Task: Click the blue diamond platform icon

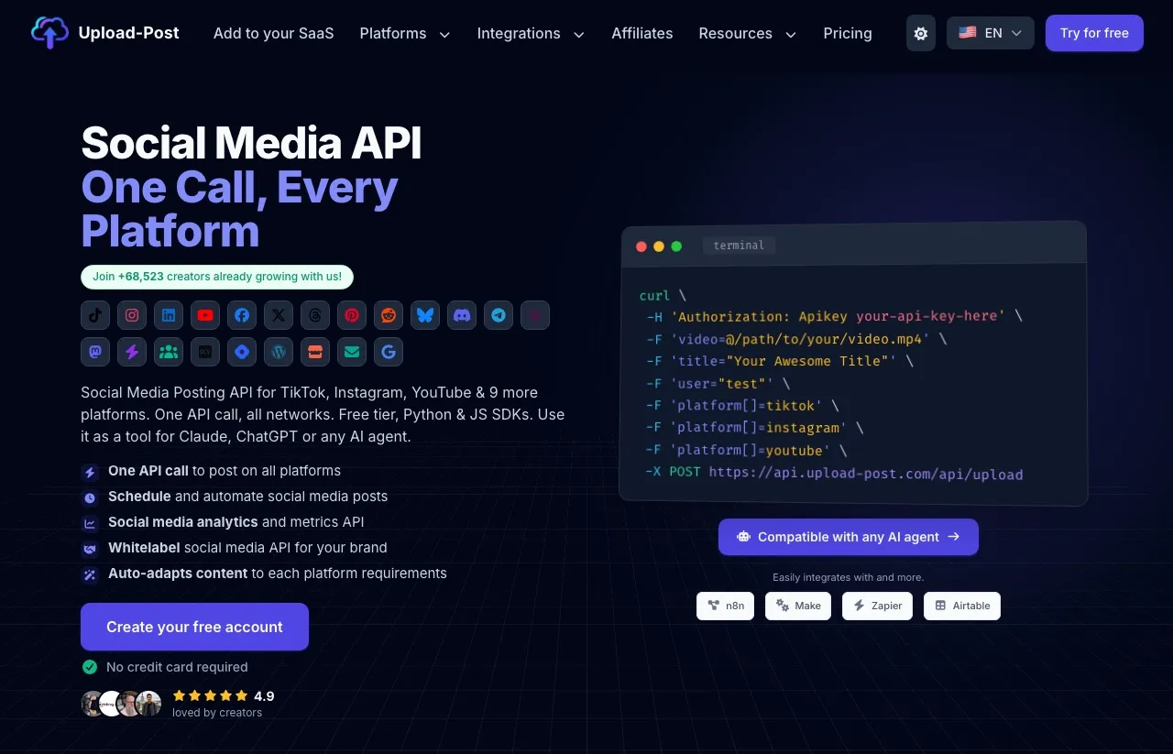Action: [x=242, y=352]
